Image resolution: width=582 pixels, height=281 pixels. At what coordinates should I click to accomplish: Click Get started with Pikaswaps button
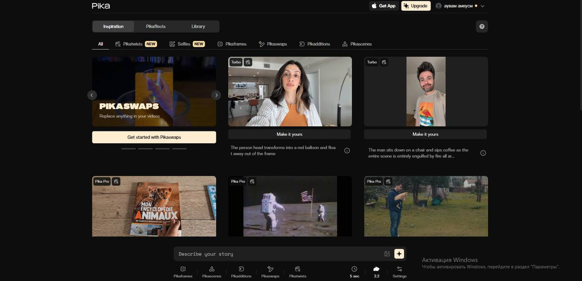154,137
